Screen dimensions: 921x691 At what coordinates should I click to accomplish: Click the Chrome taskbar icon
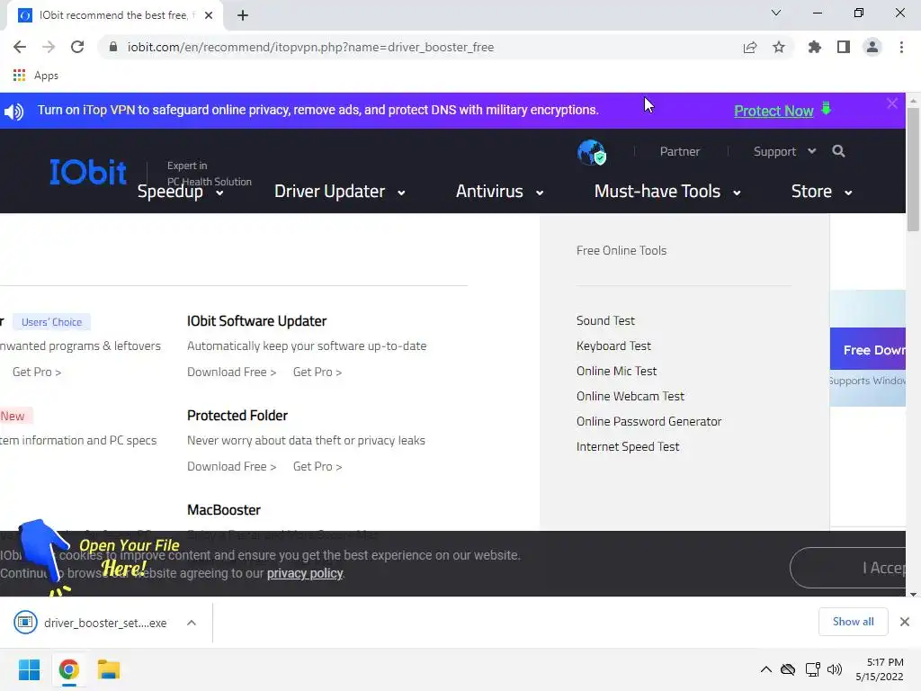point(68,669)
